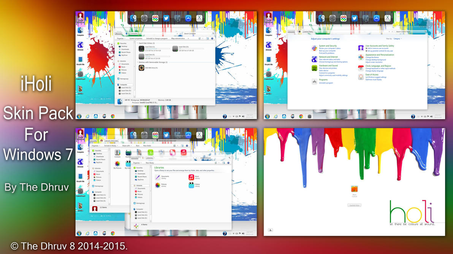Click the Spotify-style Hardware and Sound icon
Image resolution: width=453 pixels, height=254 pixels.
pyautogui.click(x=314, y=68)
